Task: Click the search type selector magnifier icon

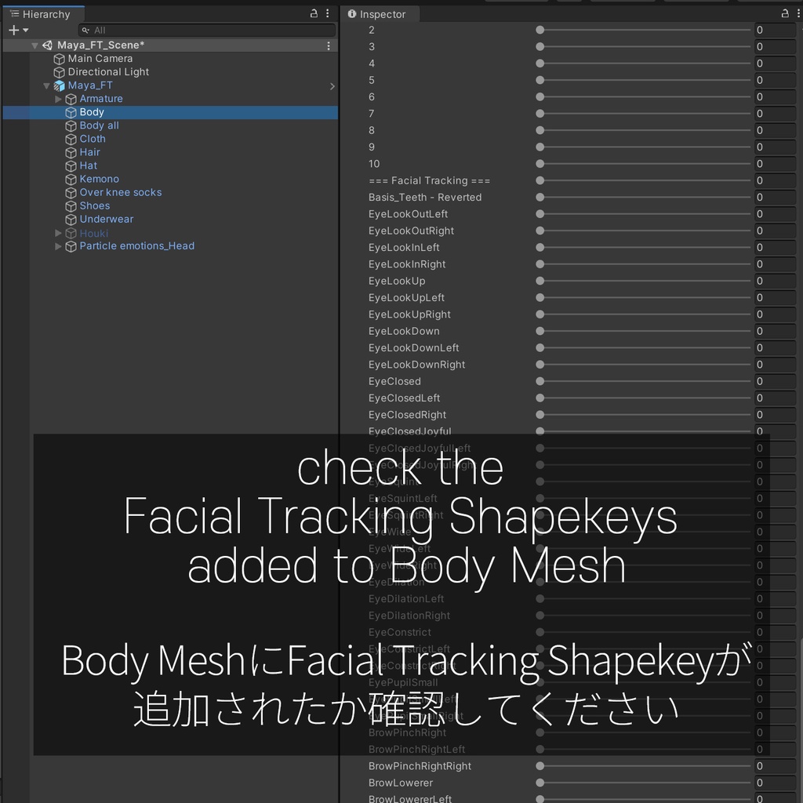Action: (85, 30)
